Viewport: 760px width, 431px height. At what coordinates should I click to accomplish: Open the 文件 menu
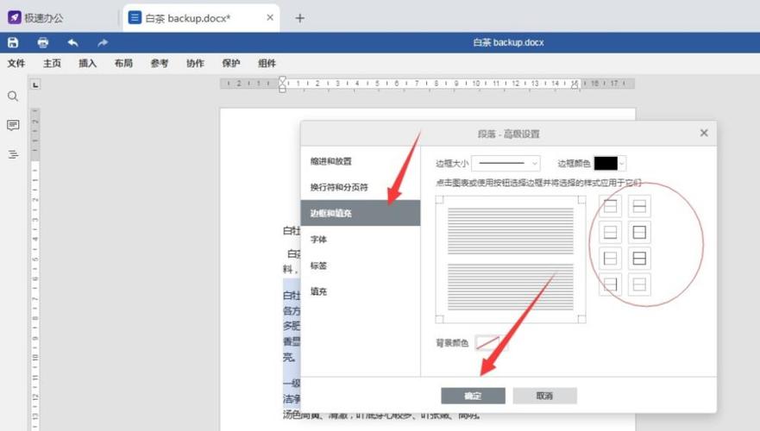pos(16,63)
